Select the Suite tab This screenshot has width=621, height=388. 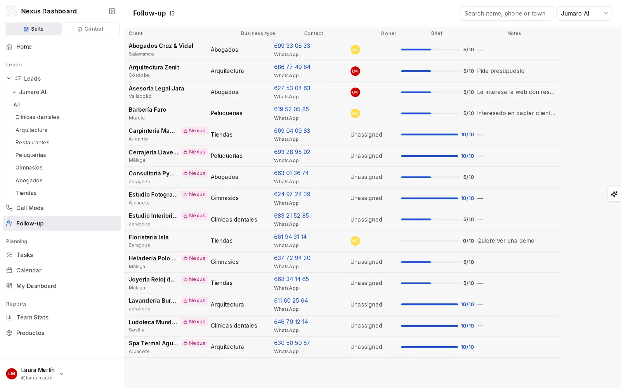(33, 29)
